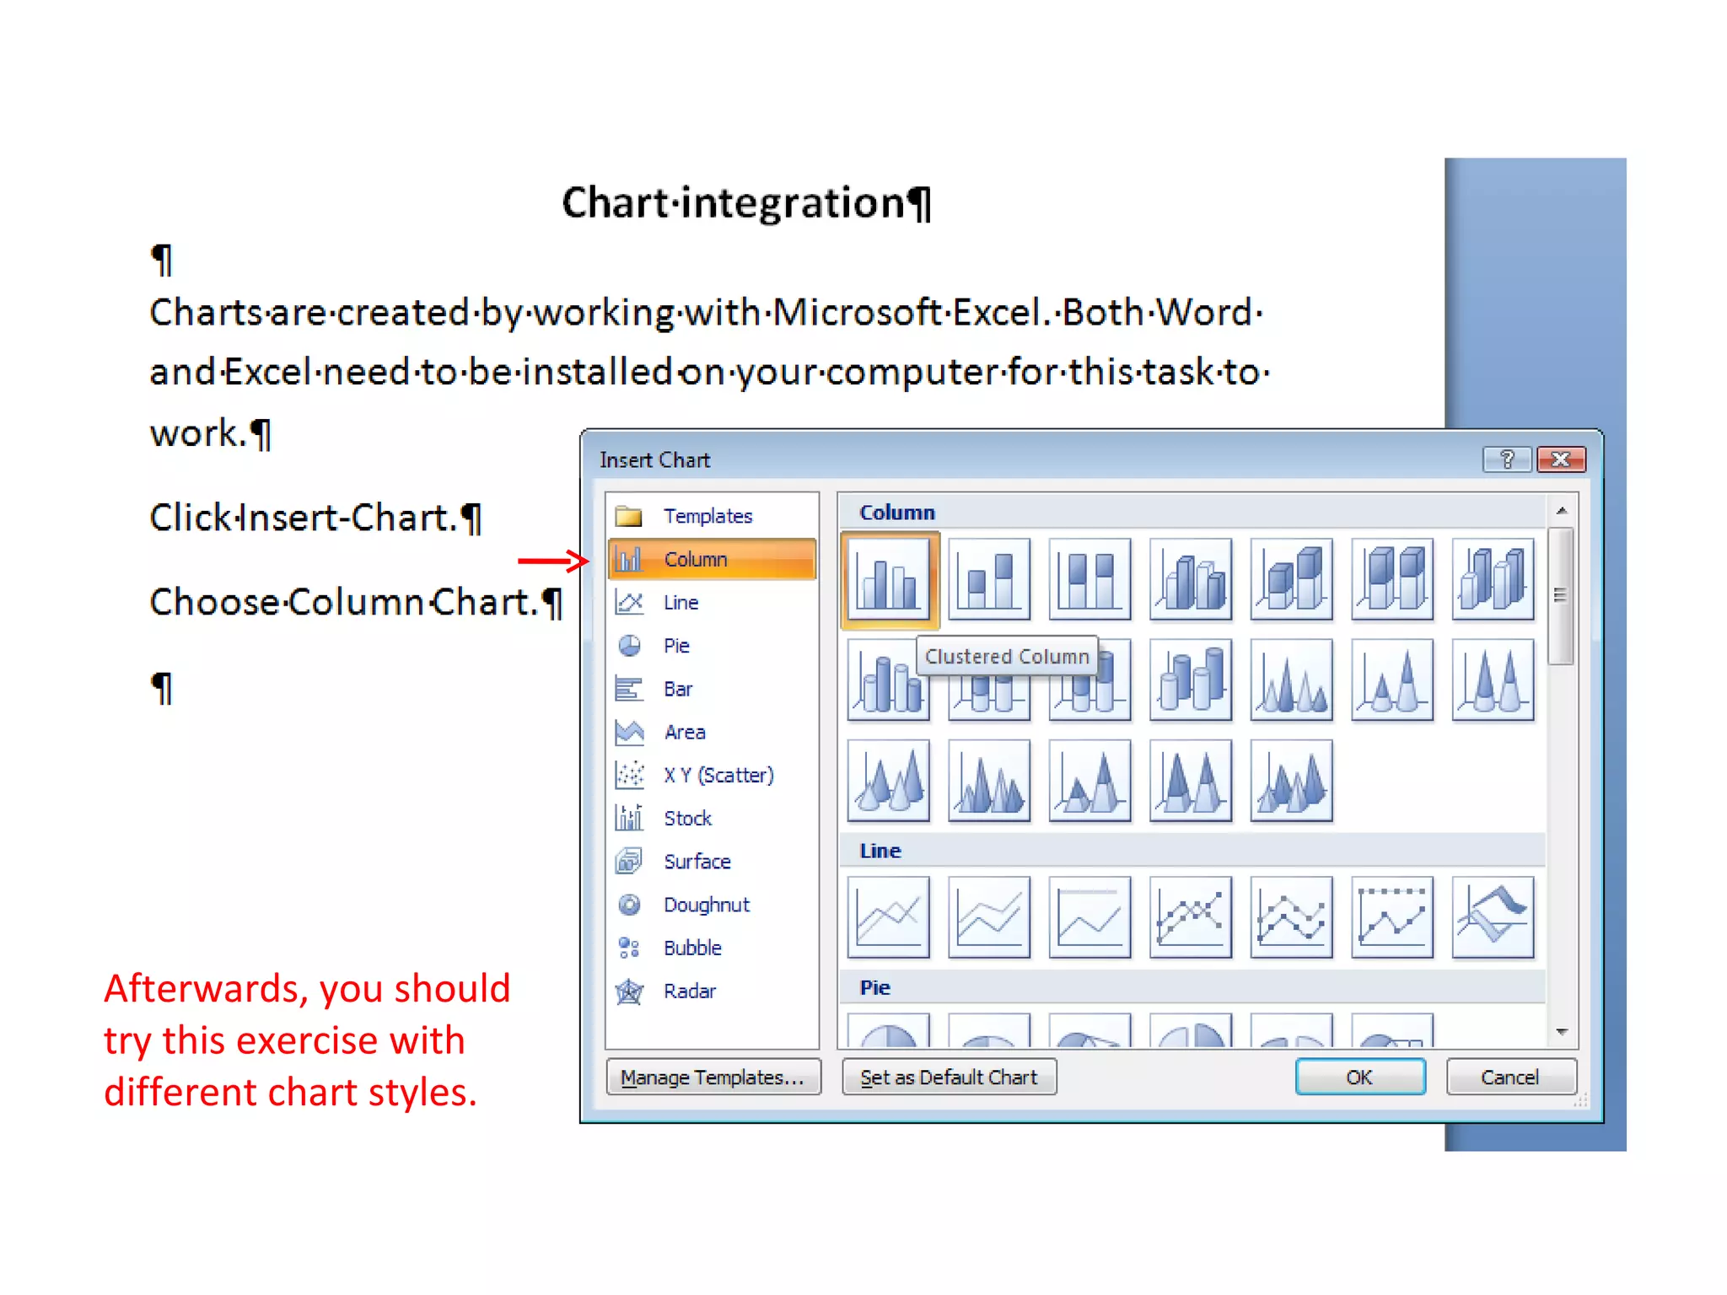Click the Help question mark button
The width and height of the screenshot is (1727, 1295).
1507,459
